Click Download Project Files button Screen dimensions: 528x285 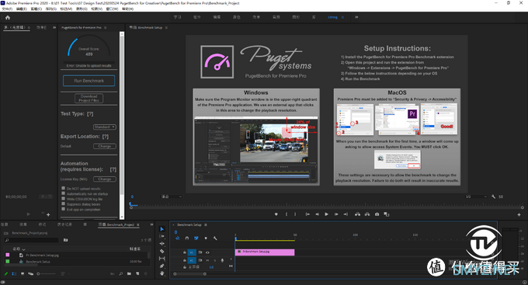click(89, 99)
